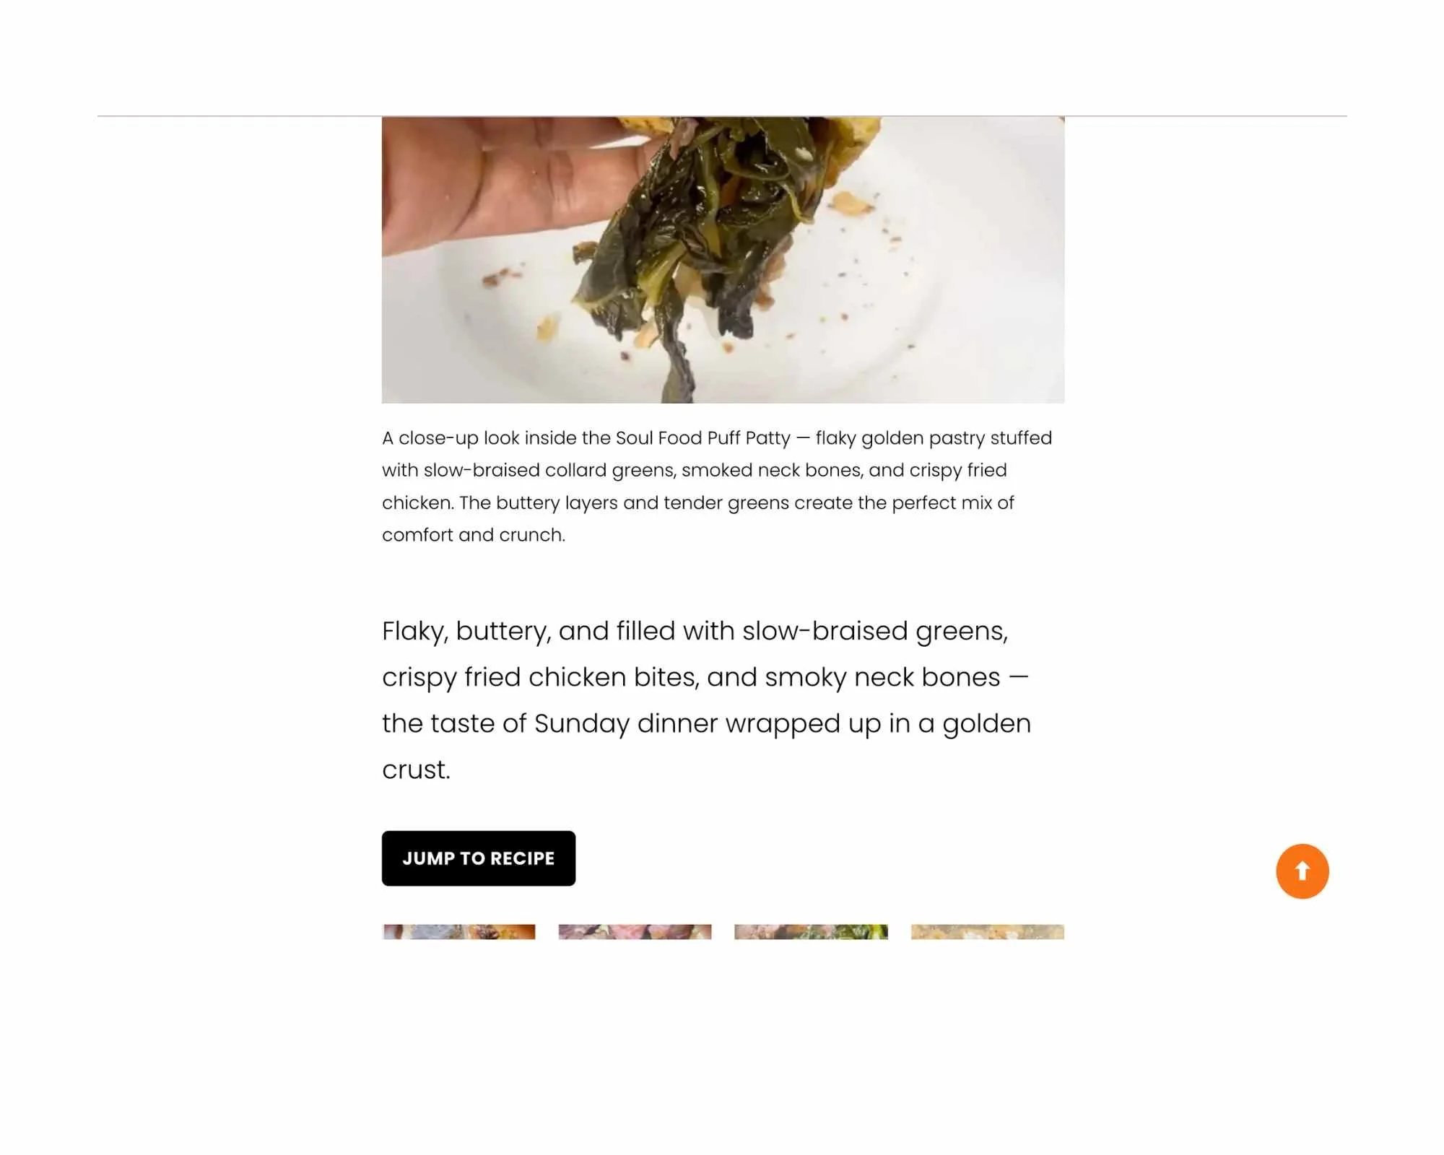Open the second gallery thumbnail showing pink meat
Image resolution: width=1444 pixels, height=1155 pixels.
pos(635,931)
